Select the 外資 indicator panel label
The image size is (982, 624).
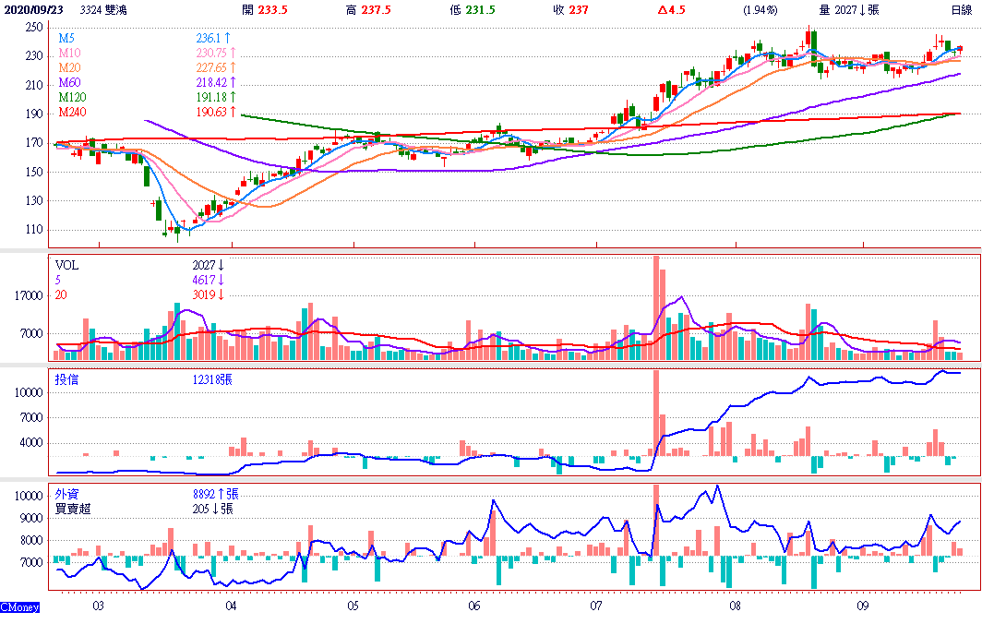[66, 494]
